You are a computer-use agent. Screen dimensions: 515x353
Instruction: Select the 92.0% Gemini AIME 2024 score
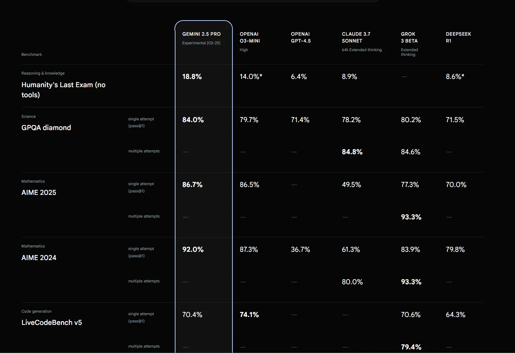(193, 249)
